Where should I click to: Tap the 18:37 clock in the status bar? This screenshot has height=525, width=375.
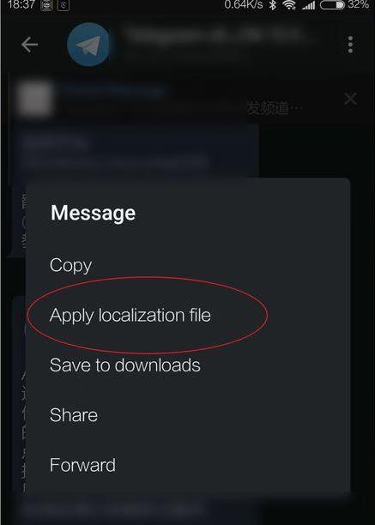pos(21,4)
